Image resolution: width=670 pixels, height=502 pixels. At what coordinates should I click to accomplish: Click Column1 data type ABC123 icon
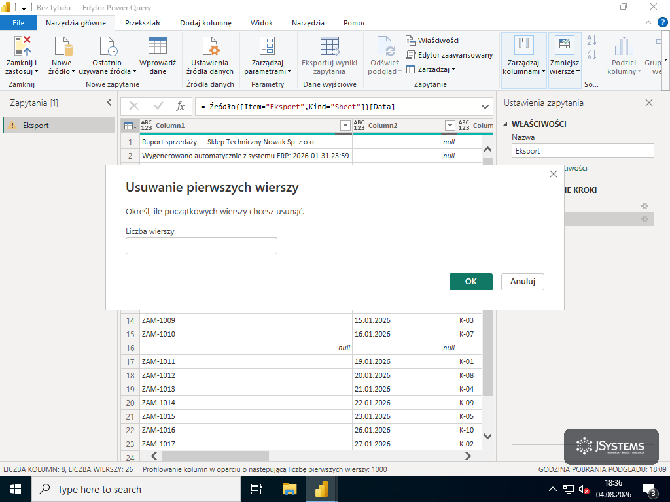click(x=147, y=125)
